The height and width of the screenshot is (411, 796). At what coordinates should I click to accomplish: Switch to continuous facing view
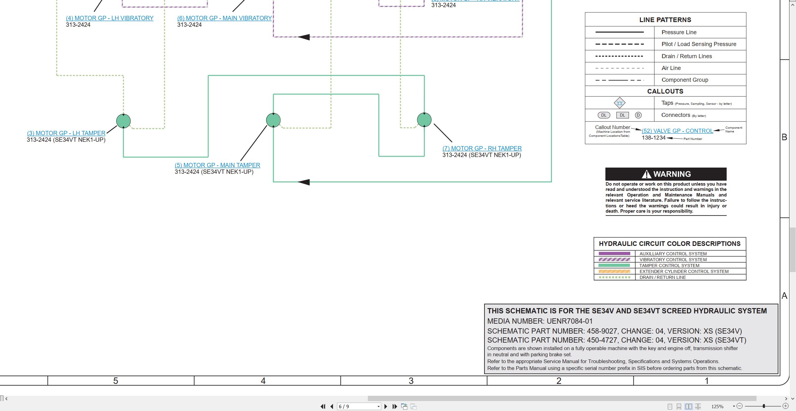point(698,406)
